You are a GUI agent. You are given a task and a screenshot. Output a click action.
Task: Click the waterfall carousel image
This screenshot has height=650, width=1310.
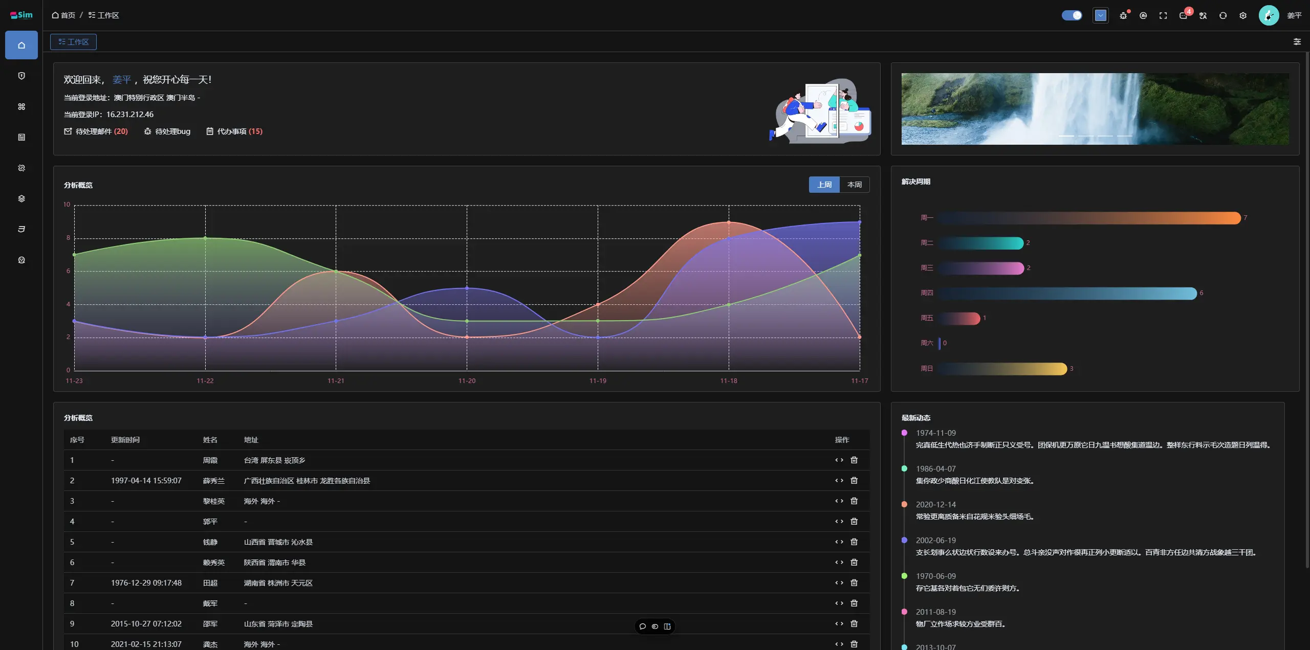pos(1095,108)
